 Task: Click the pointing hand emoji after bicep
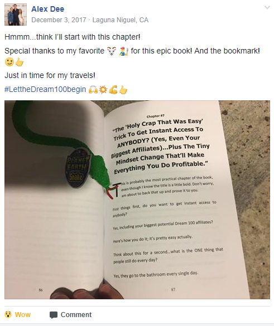pos(123,90)
